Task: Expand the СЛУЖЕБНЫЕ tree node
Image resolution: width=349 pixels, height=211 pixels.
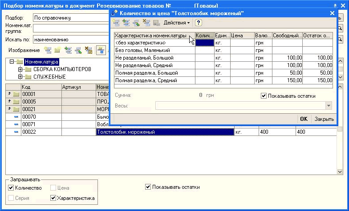Action: click(x=20, y=76)
